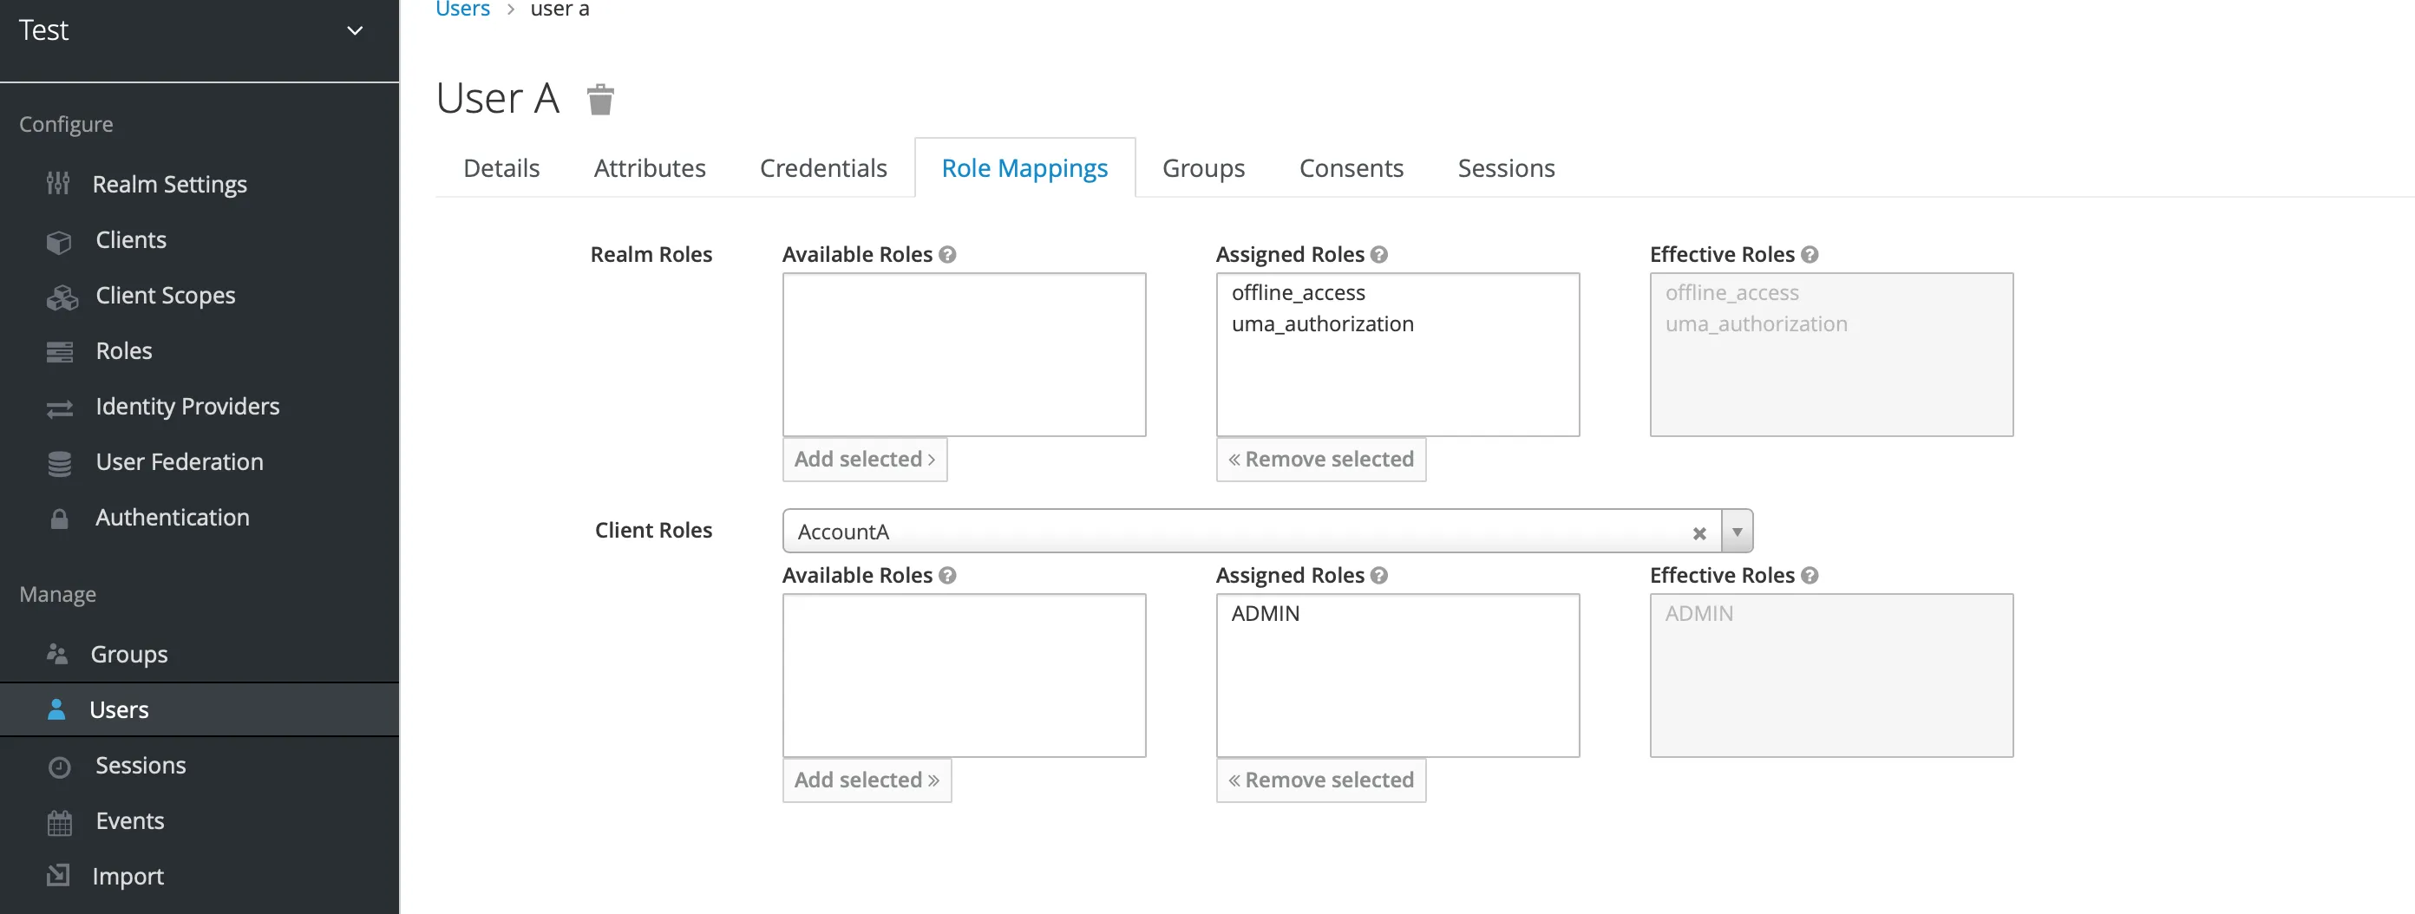Click the Identity Providers arrows icon
Viewport: 2415px width, 914px height.
pos(60,408)
